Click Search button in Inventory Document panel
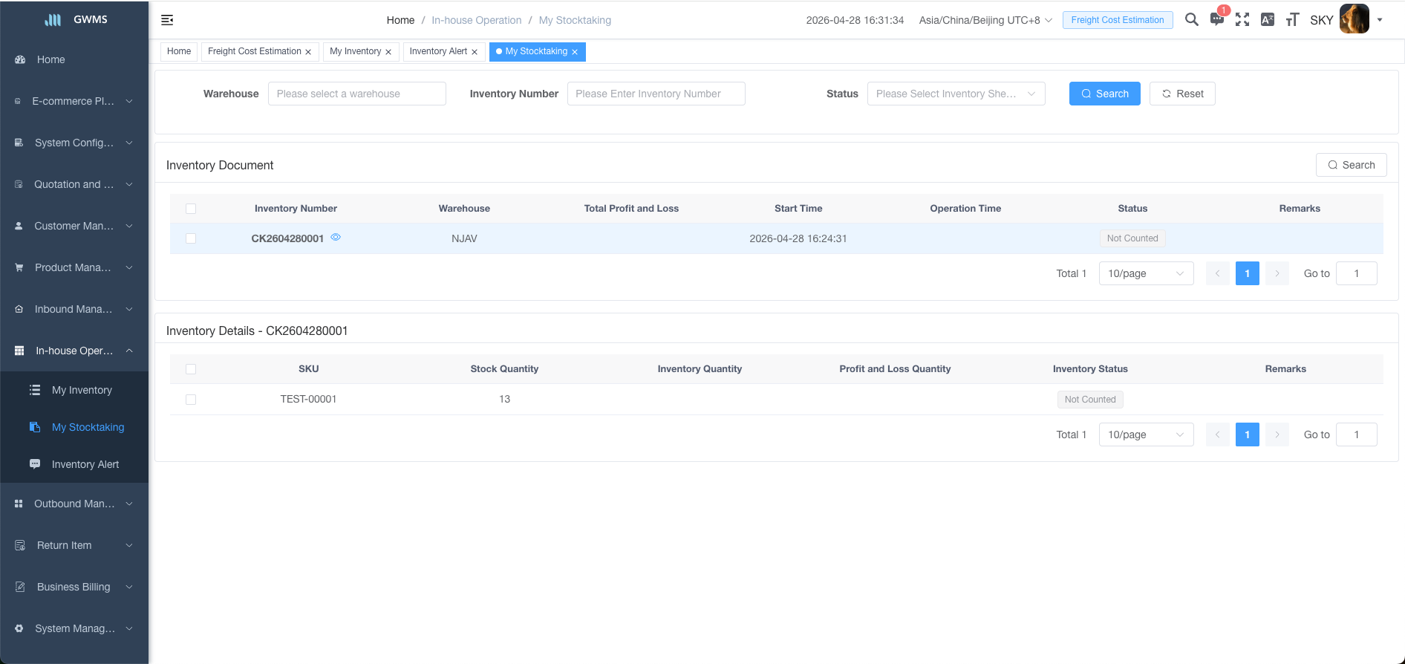1405x664 pixels. [1351, 165]
